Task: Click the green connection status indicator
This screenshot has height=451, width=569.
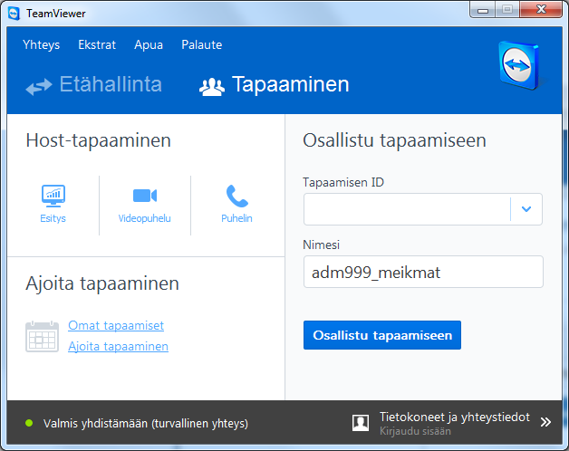Action: click(x=29, y=423)
